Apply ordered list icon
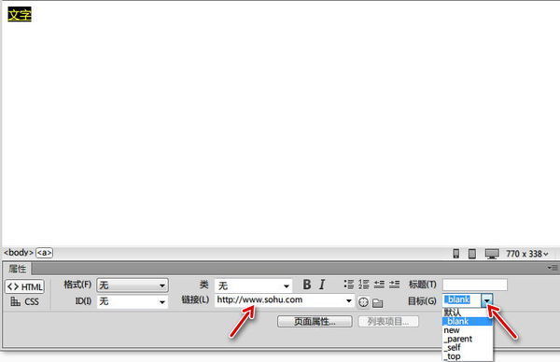Viewport: 560px width, 362px height. click(364, 285)
